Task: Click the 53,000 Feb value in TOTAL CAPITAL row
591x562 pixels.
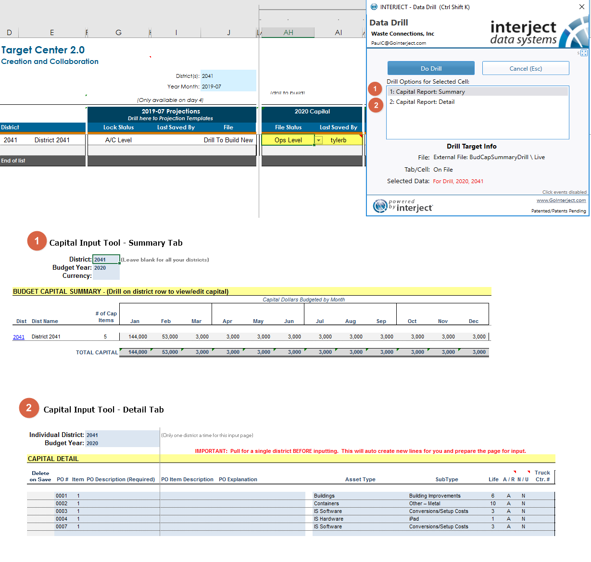Action: click(x=170, y=352)
